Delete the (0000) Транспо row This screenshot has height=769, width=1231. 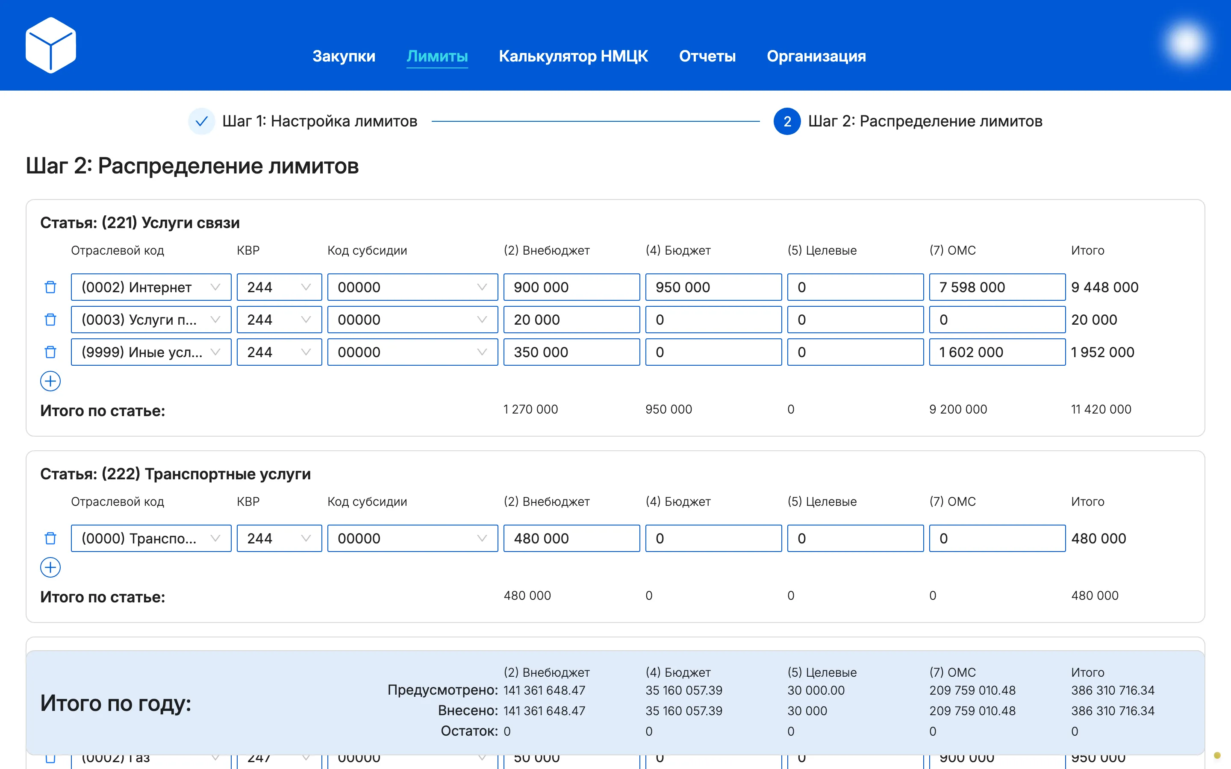(x=50, y=538)
